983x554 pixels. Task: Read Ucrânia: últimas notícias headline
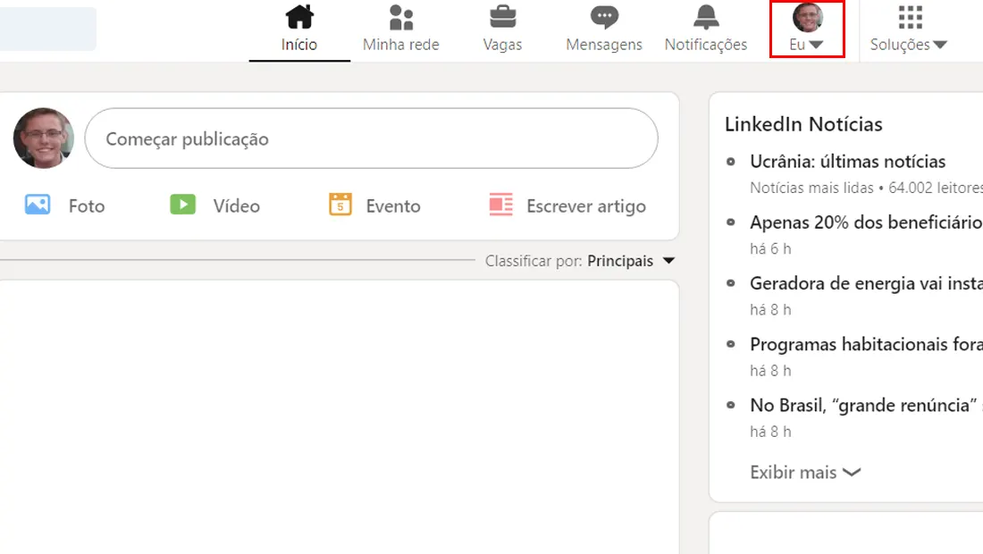tap(847, 162)
